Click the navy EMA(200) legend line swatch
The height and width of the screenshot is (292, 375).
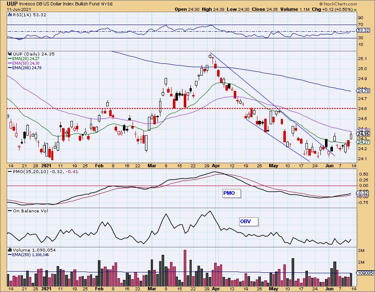(x=10, y=68)
